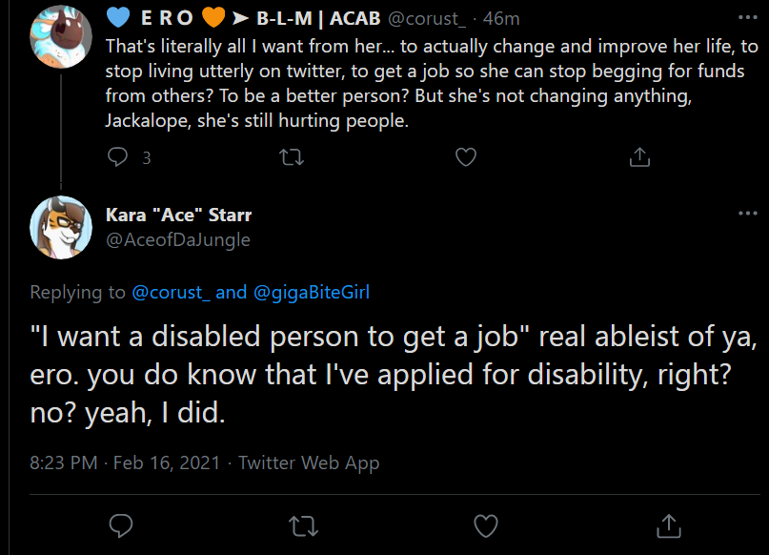The image size is (769, 555).
Task: Open the @corust_ mention link
Action: coord(172,293)
